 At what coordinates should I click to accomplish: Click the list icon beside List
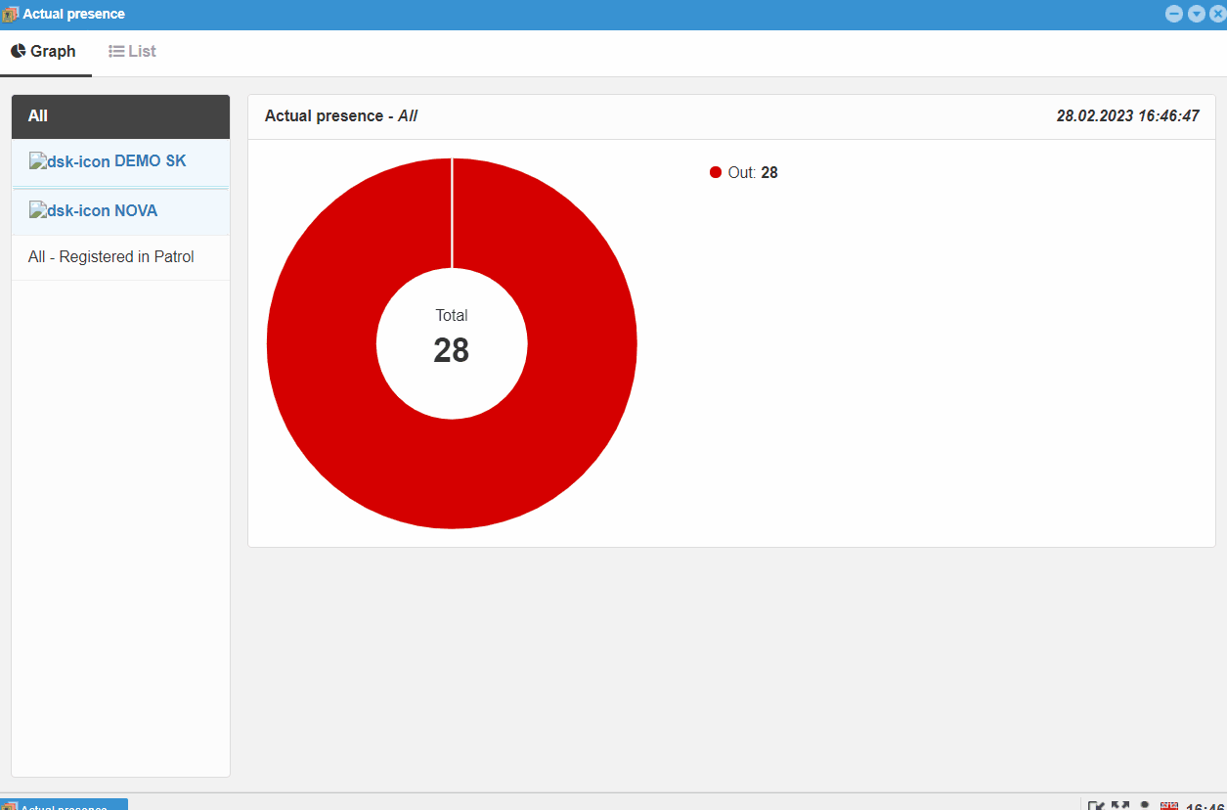click(x=116, y=51)
